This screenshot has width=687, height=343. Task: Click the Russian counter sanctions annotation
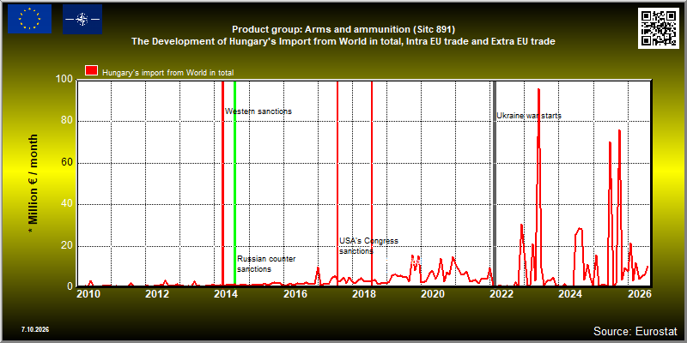click(266, 264)
